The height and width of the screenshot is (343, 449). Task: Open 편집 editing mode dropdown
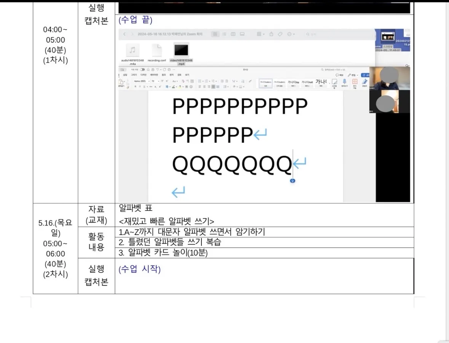(x=353, y=75)
